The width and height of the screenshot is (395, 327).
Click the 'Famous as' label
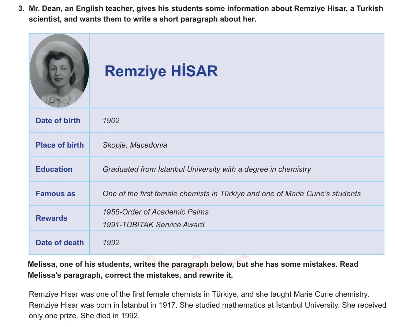coord(55,194)
